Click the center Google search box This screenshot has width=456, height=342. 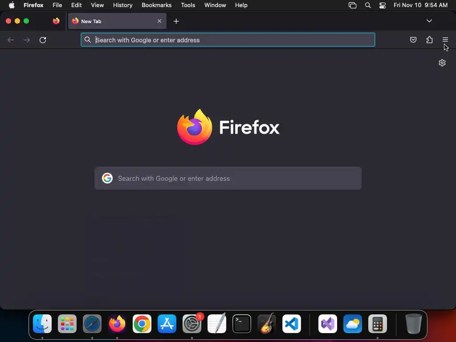pyautogui.click(x=228, y=178)
